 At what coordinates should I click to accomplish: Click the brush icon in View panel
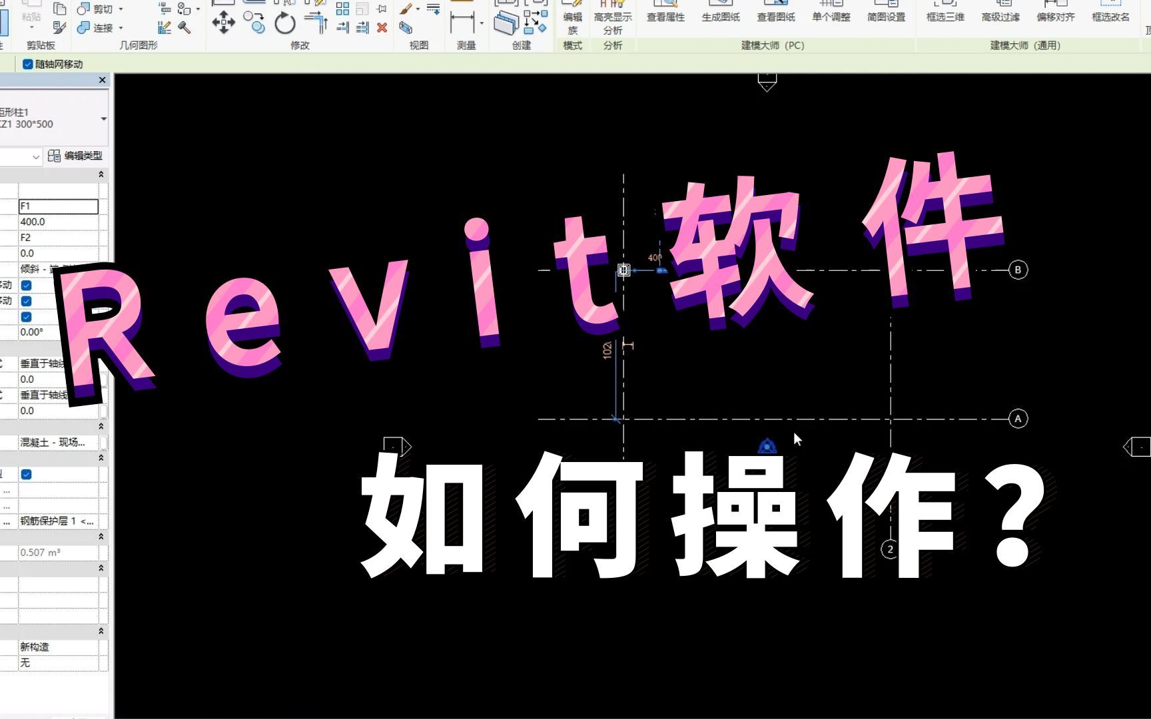click(406, 9)
